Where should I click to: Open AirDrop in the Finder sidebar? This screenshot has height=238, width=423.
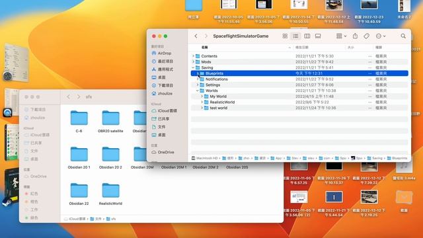[161, 54]
